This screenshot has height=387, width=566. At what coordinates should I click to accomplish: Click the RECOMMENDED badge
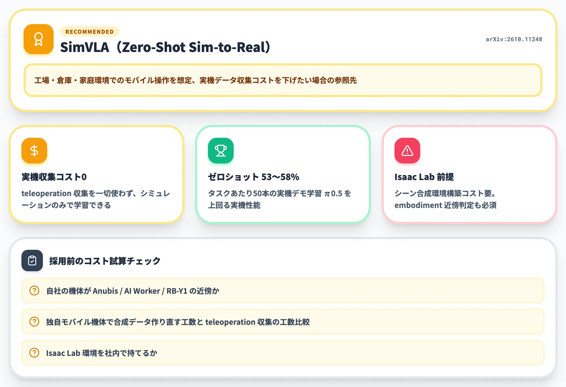[x=90, y=32]
